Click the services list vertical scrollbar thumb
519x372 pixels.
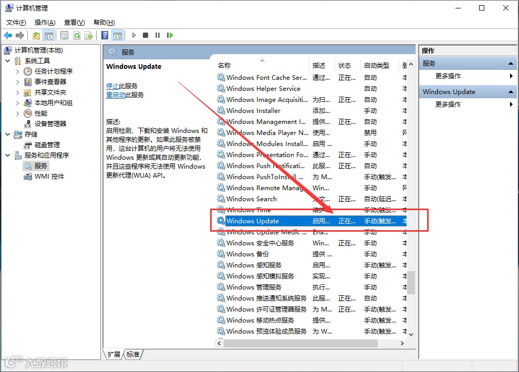click(411, 282)
